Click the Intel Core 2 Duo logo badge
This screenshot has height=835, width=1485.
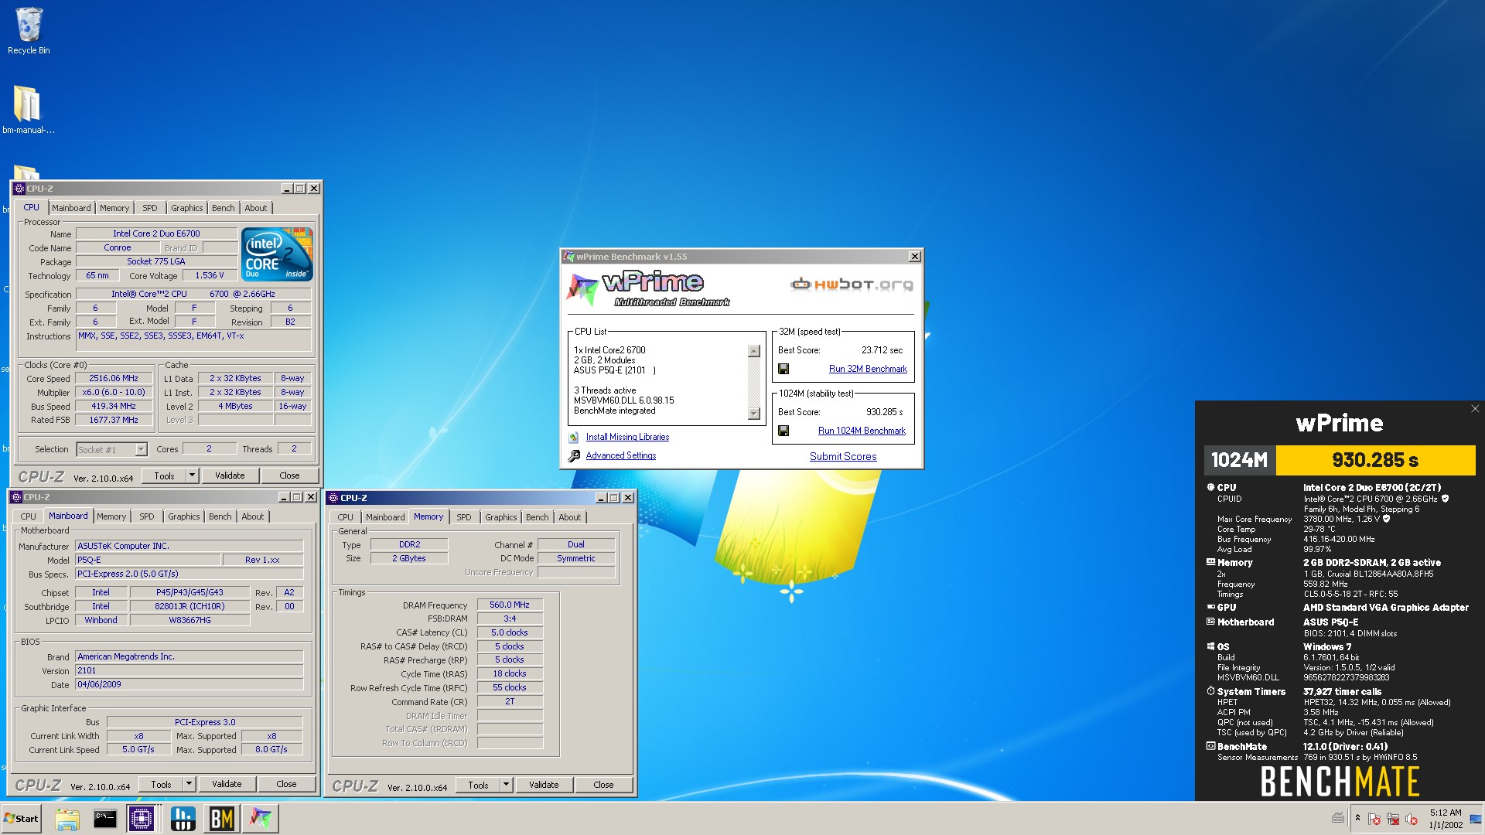tap(277, 254)
